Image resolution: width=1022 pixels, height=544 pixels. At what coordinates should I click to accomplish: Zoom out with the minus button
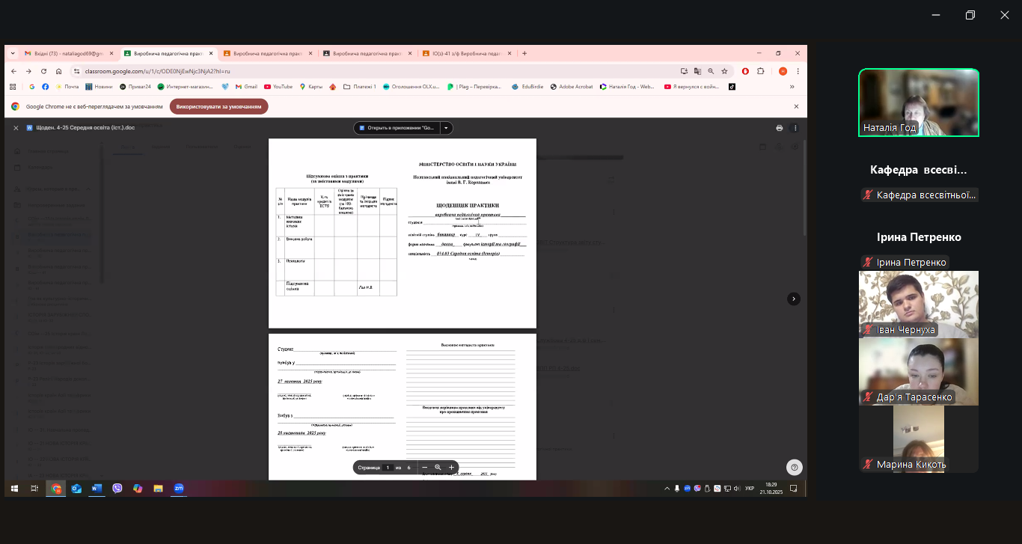pos(424,468)
